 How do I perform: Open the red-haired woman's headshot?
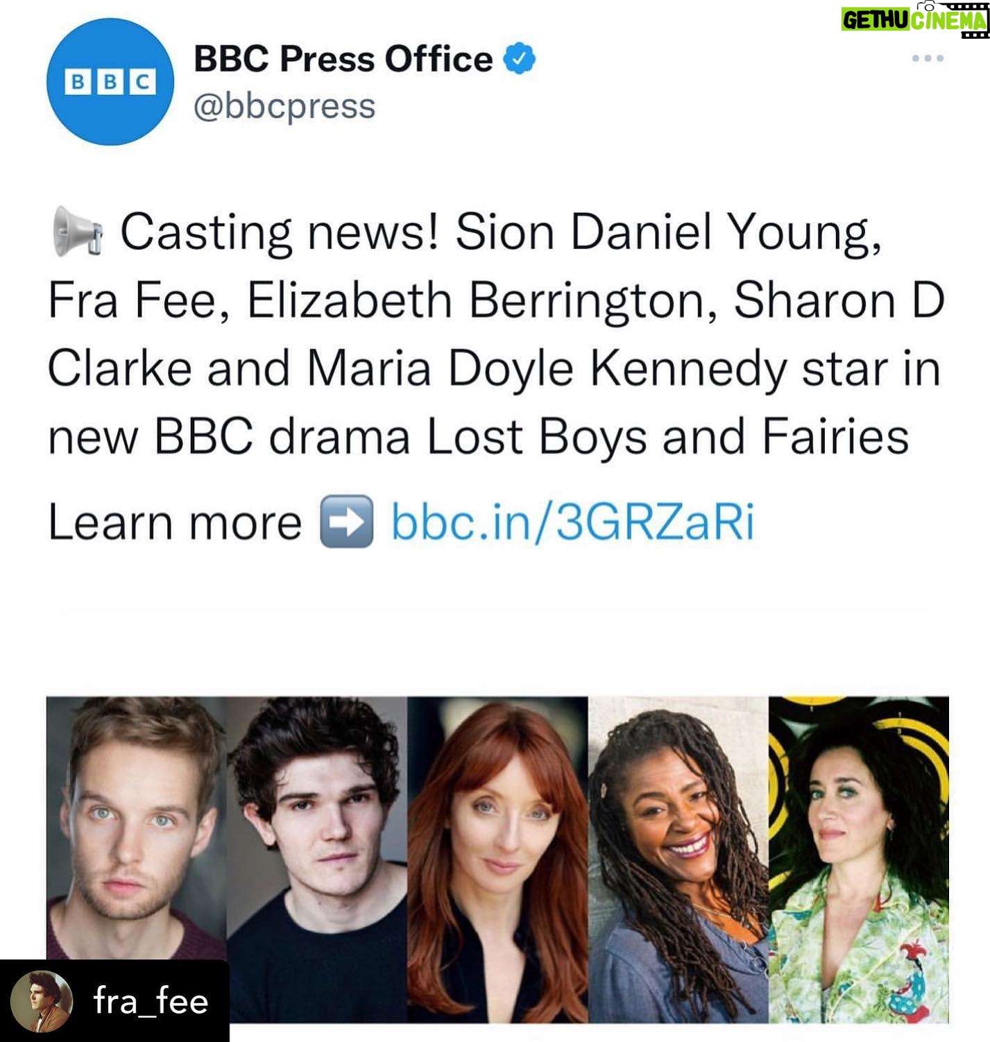497,860
